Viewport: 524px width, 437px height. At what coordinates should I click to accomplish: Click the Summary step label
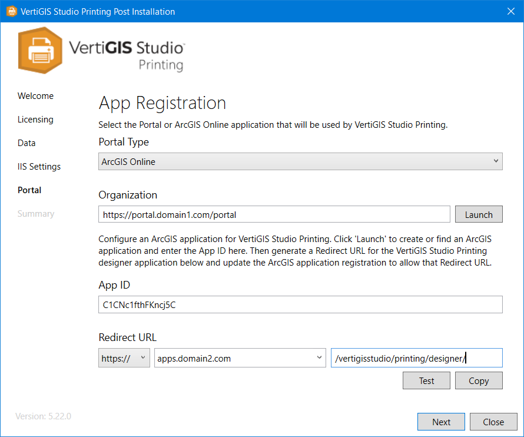click(36, 213)
